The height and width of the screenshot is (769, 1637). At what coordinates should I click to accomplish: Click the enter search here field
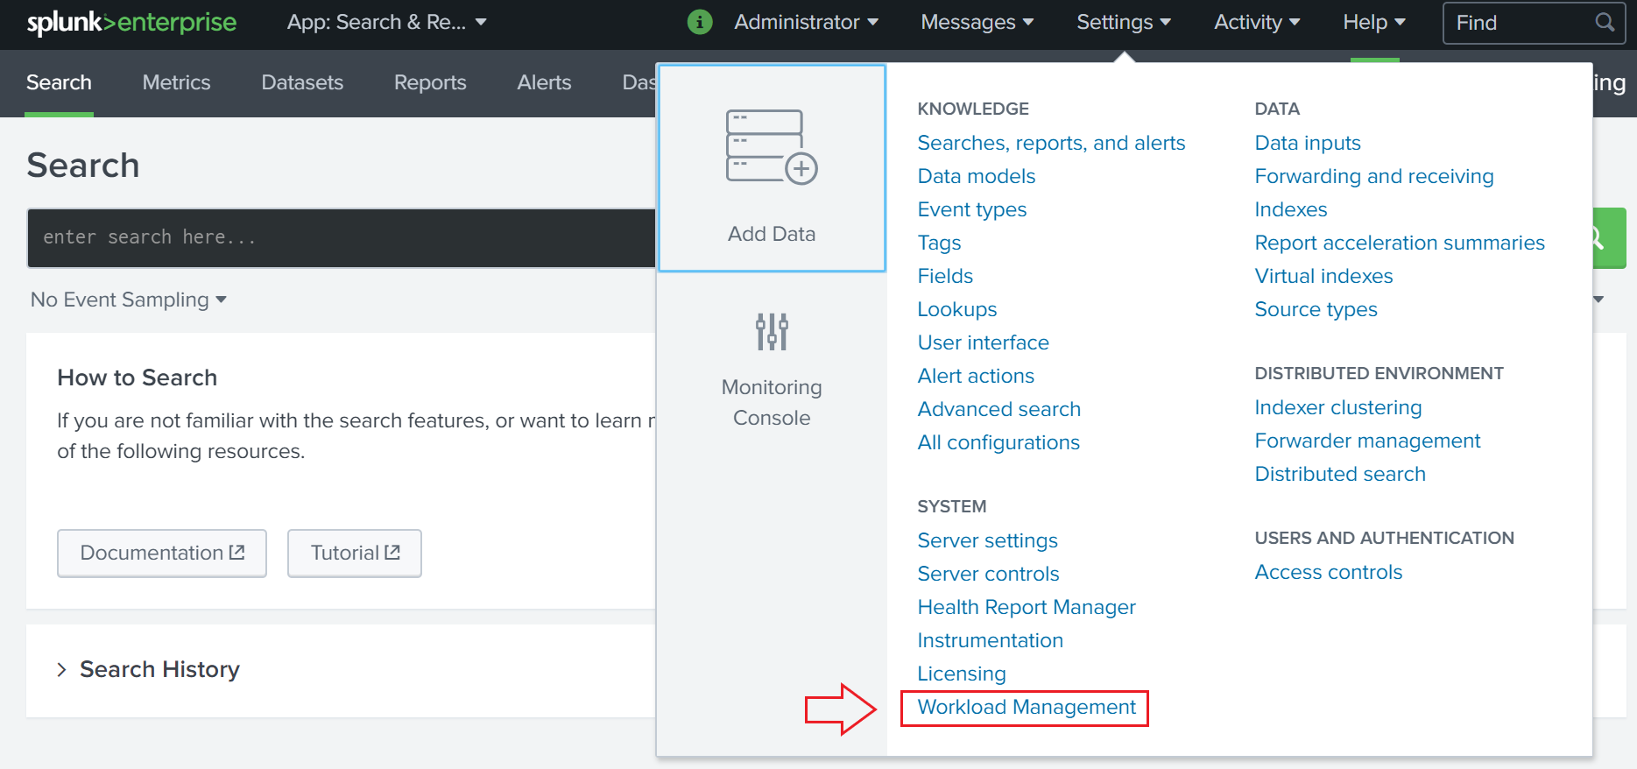click(x=342, y=237)
